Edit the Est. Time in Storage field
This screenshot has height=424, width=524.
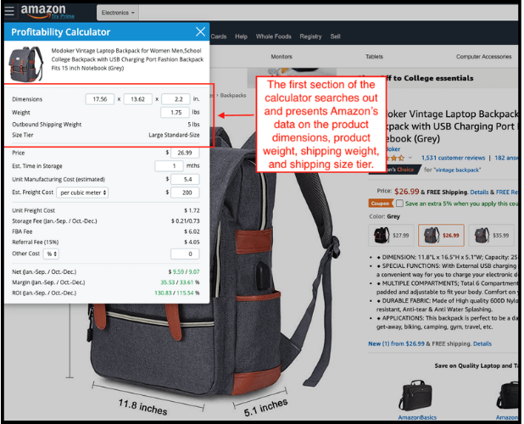[x=169, y=166]
